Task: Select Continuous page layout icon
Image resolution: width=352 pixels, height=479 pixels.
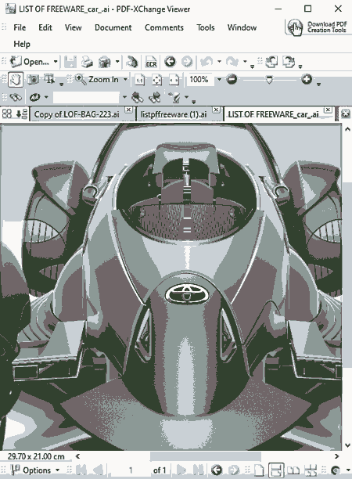Action: [276, 470]
